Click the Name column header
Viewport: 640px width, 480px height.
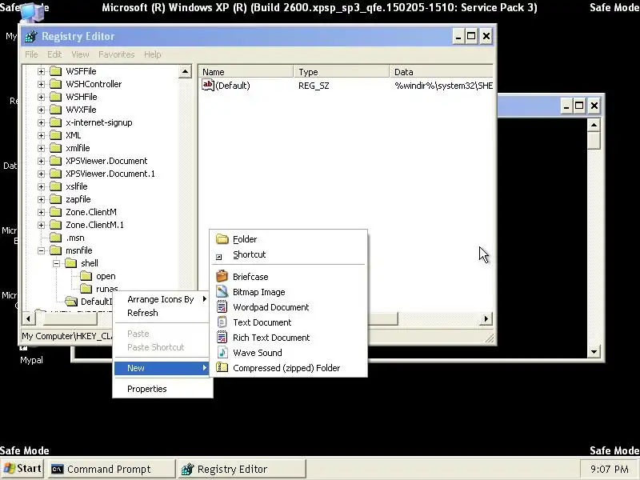[246, 72]
